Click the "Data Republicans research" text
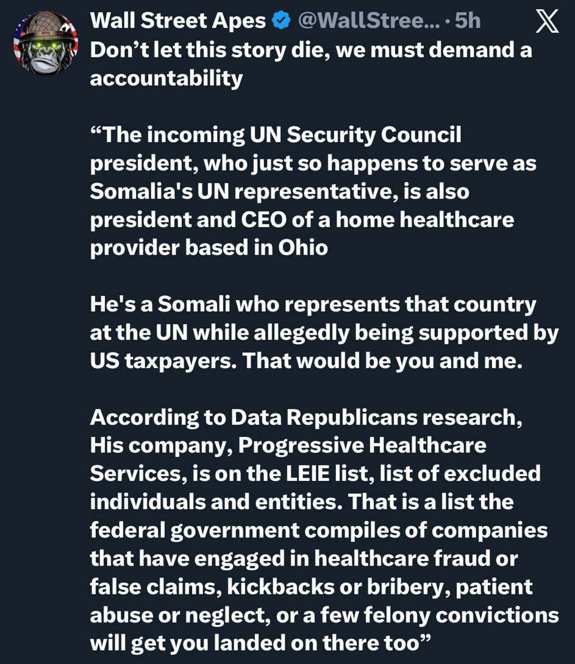Screen dimensions: 575x664 tap(373, 417)
